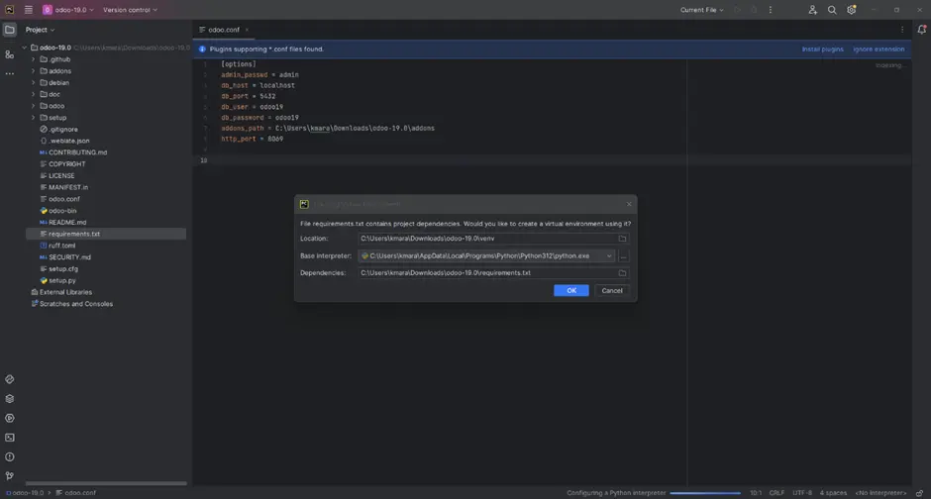
Task: Click the Run button in the top toolbar
Action: [737, 10]
